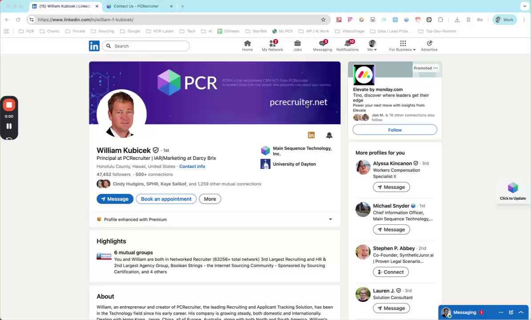531x320 pixels.
Task: Open the GSheets bookmark
Action: pyautogui.click(x=228, y=31)
